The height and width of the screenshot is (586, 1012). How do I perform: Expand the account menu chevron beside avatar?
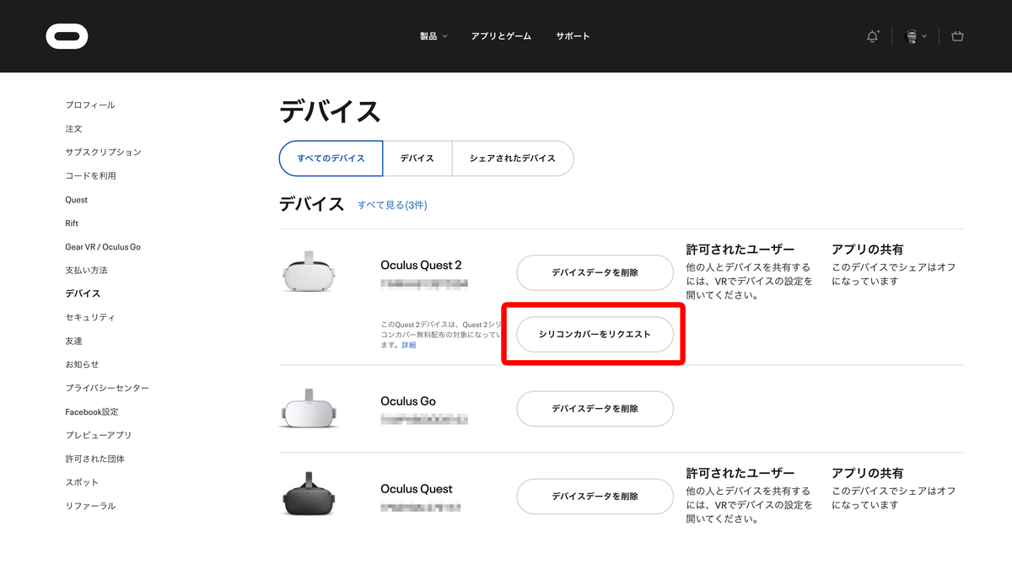tap(924, 36)
